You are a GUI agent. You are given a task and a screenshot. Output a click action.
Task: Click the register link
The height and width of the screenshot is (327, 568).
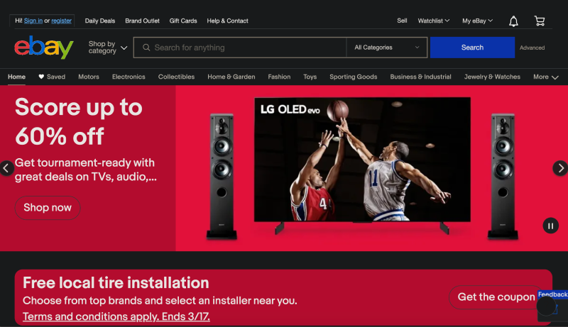61,21
